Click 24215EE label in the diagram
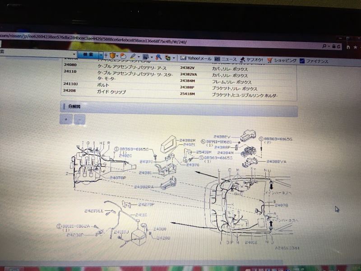This screenshot has width=361, height=271. point(94,210)
